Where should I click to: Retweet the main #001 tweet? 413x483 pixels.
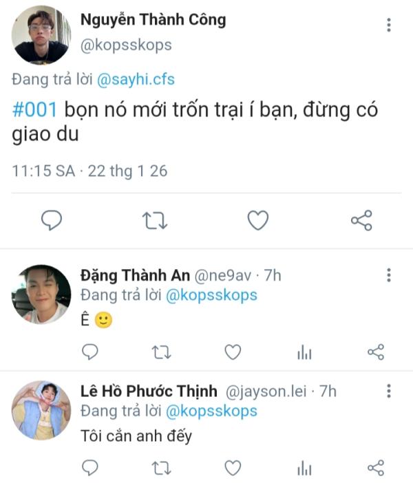click(155, 221)
